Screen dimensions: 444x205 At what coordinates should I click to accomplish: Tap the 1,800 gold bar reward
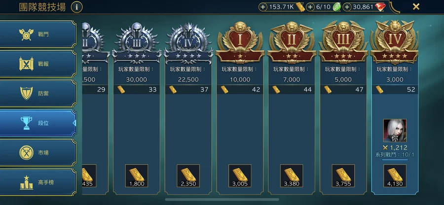[137, 175]
